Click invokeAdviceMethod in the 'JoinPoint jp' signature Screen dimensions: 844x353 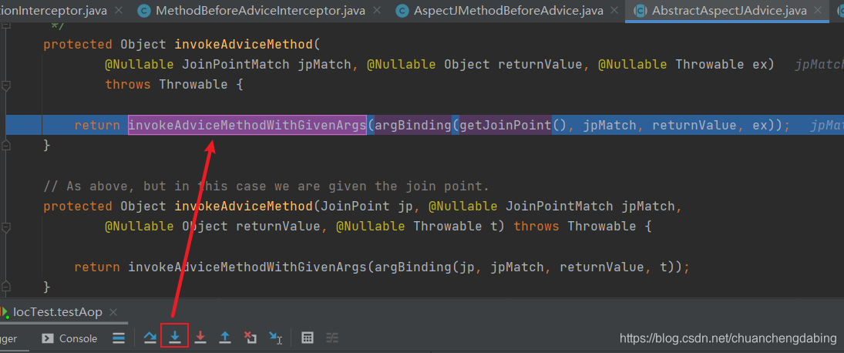point(244,206)
